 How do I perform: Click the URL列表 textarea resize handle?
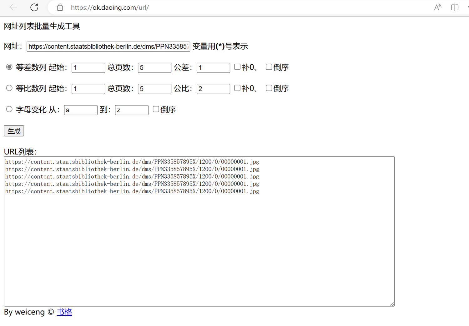click(x=392, y=304)
